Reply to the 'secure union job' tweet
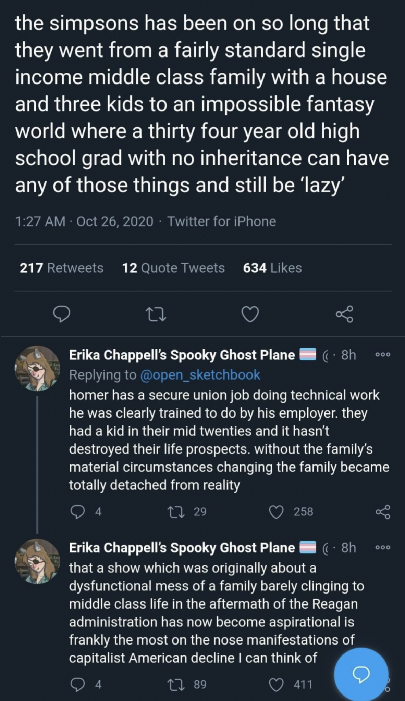The image size is (405, 701). (78, 512)
